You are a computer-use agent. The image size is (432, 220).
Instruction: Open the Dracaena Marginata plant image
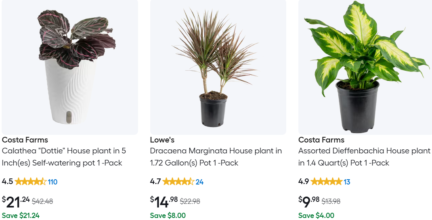coord(218,67)
